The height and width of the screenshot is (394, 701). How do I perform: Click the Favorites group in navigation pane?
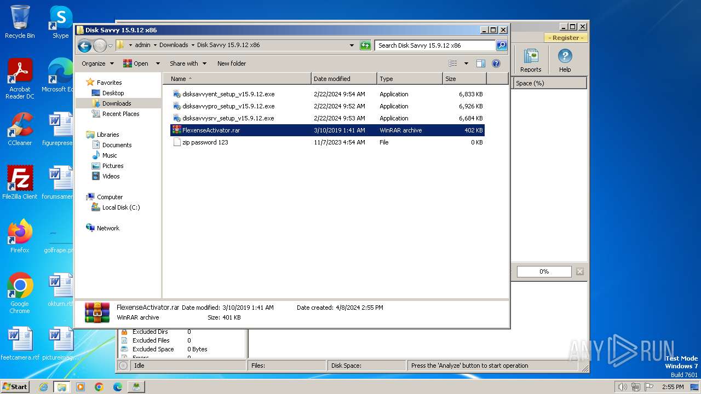[109, 83]
